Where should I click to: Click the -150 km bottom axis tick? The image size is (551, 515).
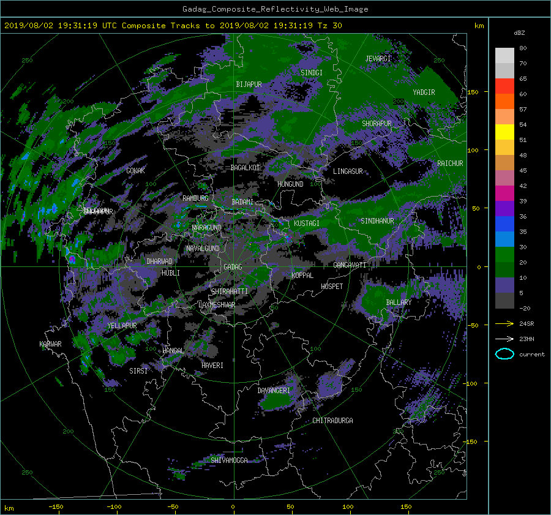pyautogui.click(x=56, y=506)
